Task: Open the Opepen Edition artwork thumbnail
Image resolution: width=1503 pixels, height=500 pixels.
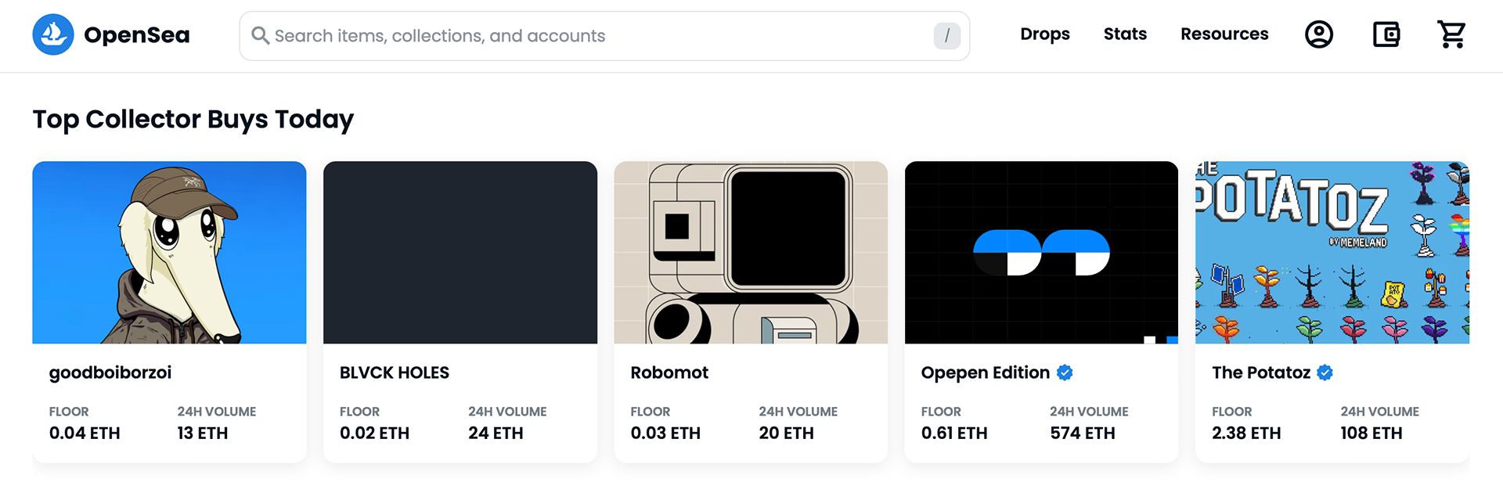Action: (1041, 252)
